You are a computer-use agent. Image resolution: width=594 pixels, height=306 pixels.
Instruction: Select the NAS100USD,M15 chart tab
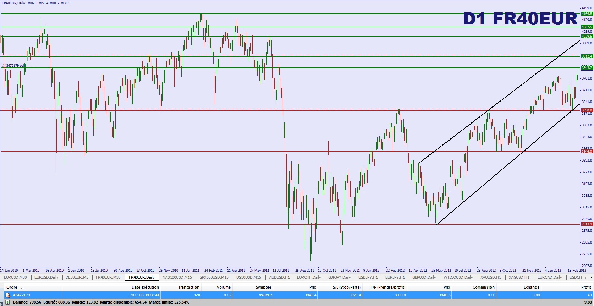177,277
